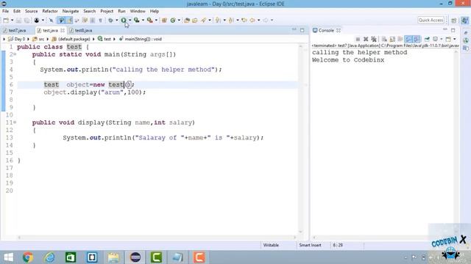Viewport: 471px width, 264px height.
Task: Click the Open Perspective icon
Action: 453,21
